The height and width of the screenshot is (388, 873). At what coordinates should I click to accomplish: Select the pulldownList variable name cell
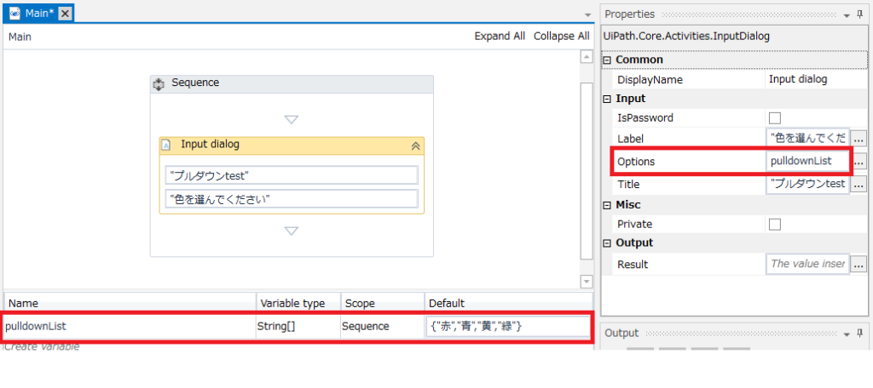(130, 326)
